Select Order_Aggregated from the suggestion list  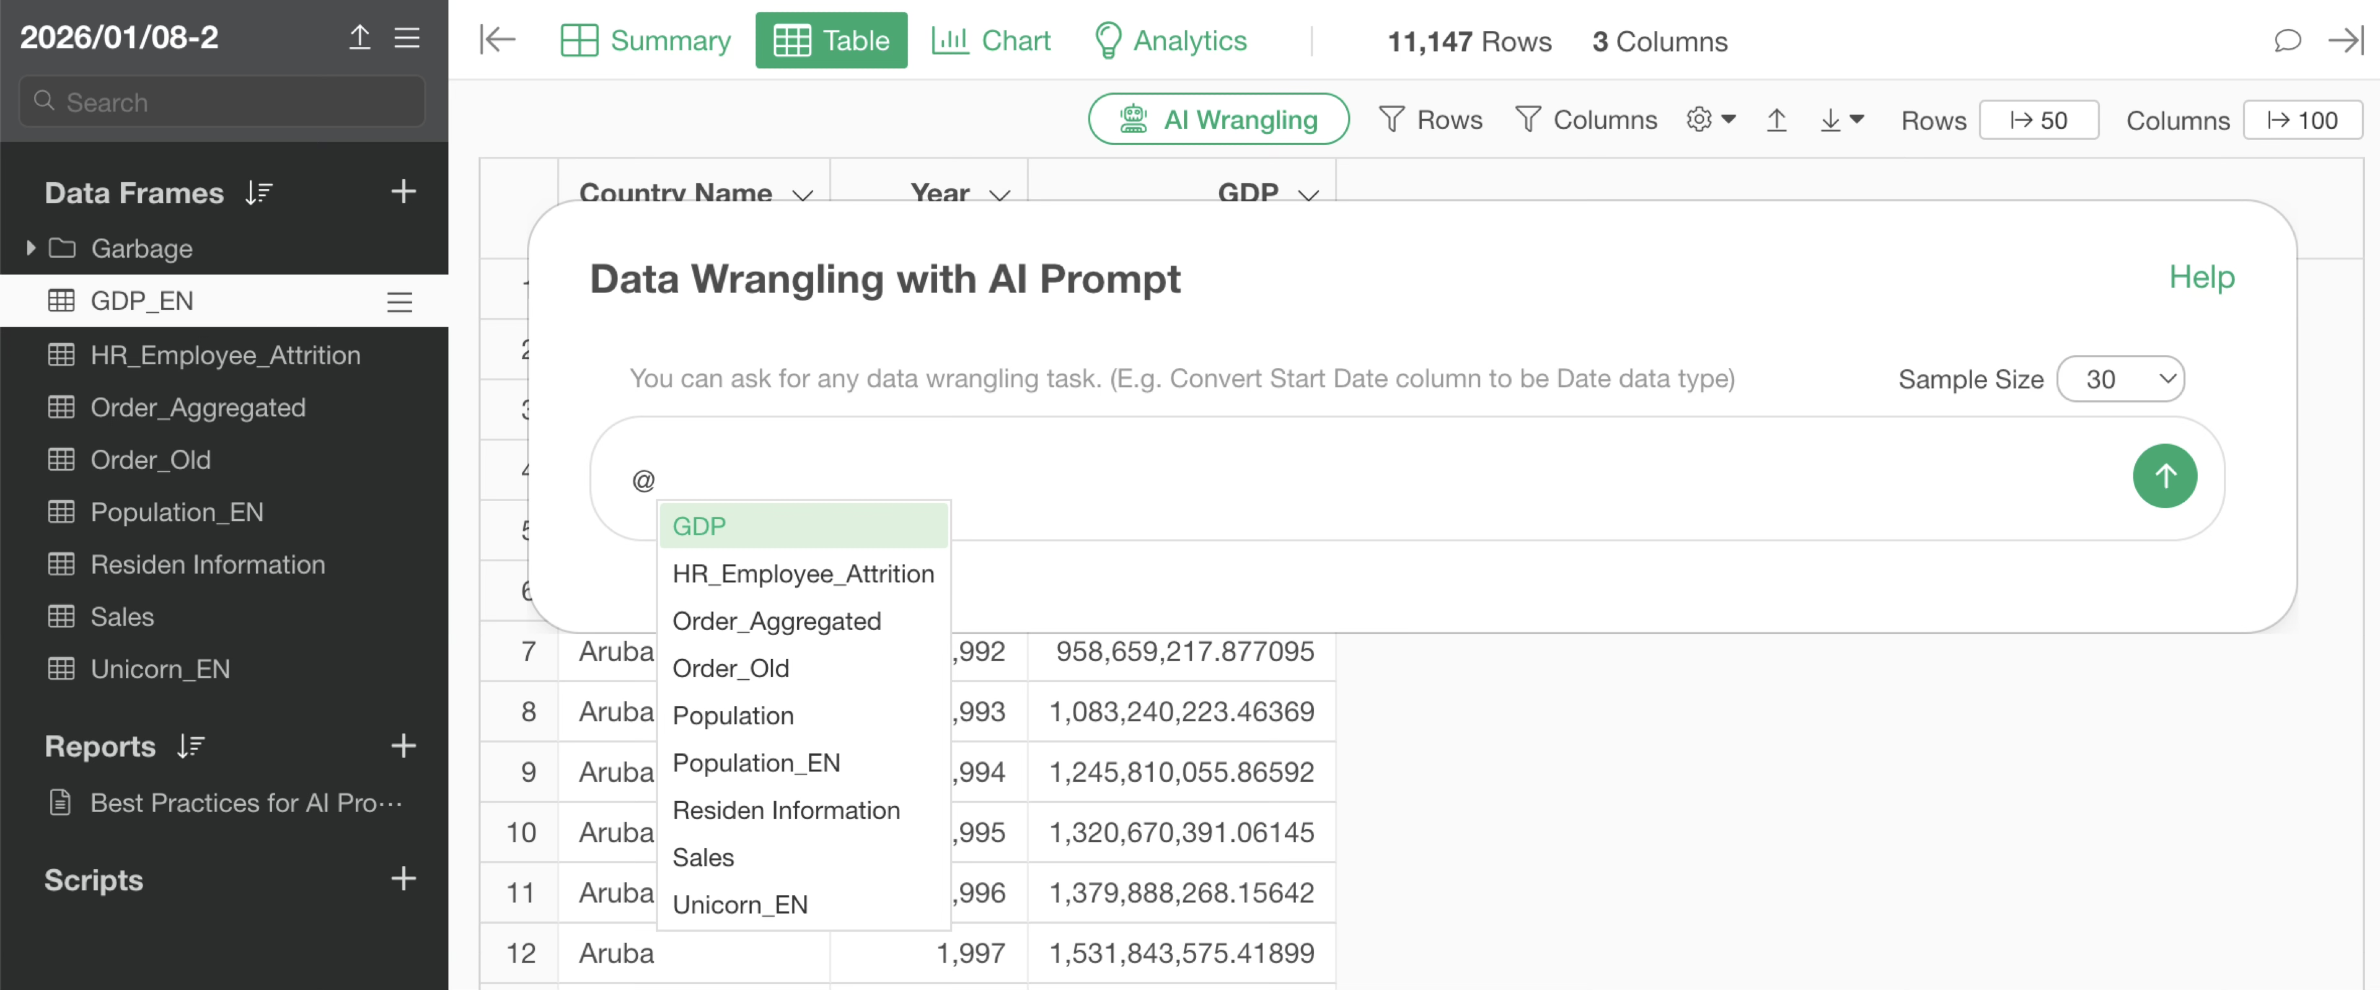[x=776, y=621]
